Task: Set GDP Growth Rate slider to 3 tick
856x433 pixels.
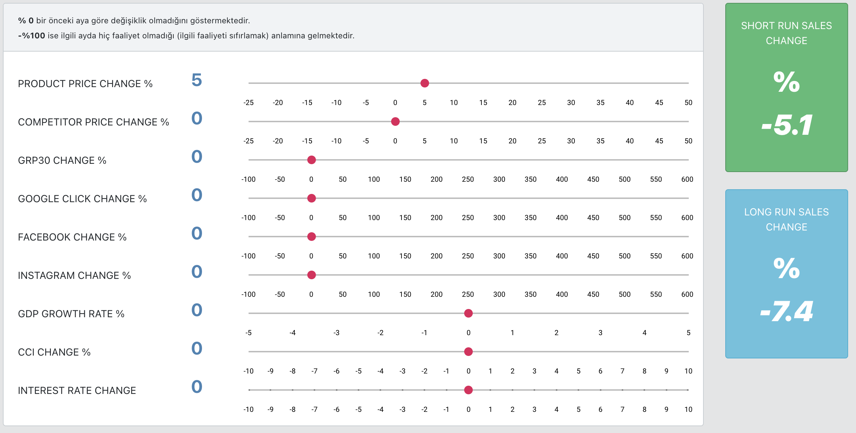Action: point(600,313)
